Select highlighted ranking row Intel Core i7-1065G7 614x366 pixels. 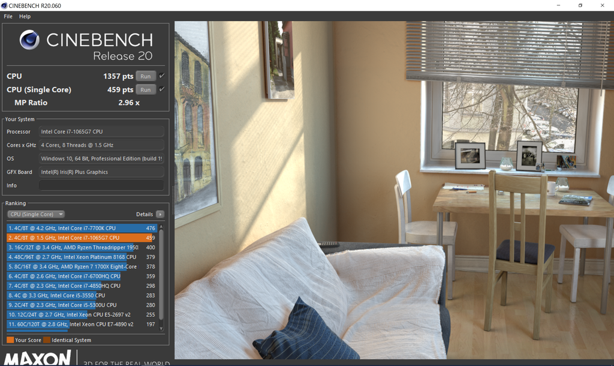click(x=82, y=238)
